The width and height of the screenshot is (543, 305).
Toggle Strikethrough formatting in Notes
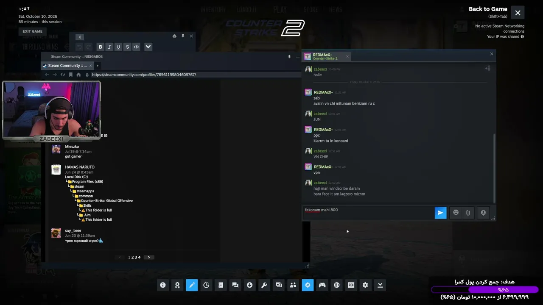tap(127, 47)
